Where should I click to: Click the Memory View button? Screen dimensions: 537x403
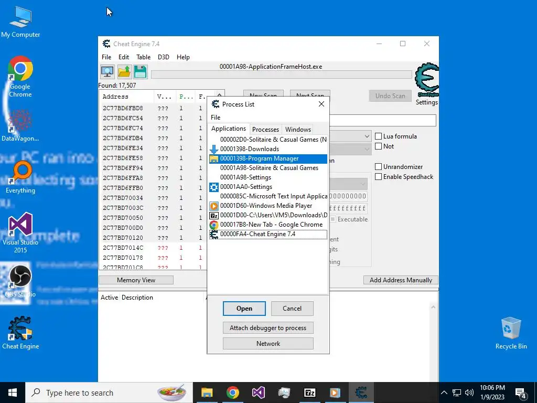click(x=136, y=280)
